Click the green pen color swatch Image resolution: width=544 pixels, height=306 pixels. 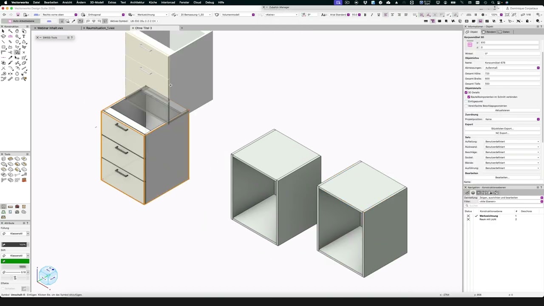click(x=15, y=261)
